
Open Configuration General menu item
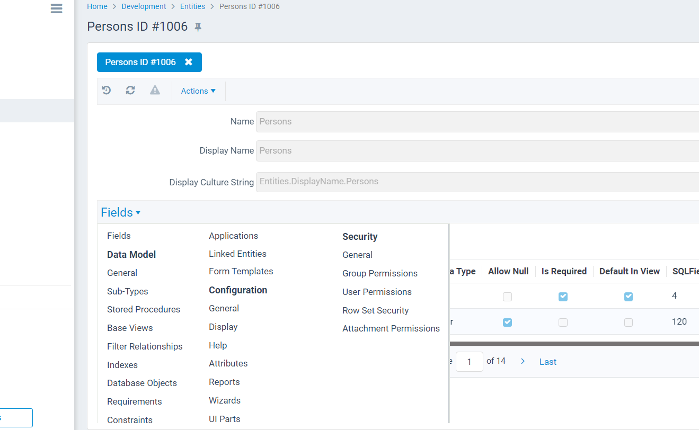coord(224,308)
